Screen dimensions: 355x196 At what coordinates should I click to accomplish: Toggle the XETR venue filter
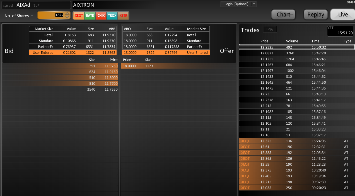(x=123, y=16)
